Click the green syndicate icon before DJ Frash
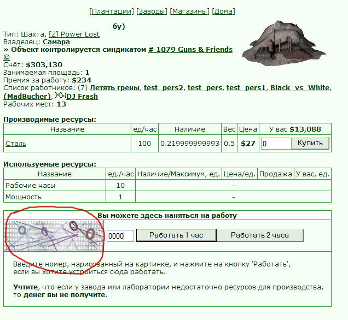 (x=60, y=96)
